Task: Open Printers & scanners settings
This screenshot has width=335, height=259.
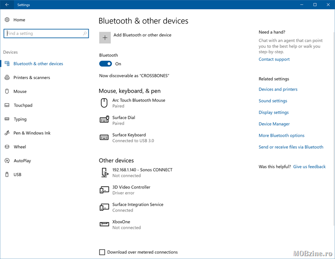Action: tap(32, 77)
